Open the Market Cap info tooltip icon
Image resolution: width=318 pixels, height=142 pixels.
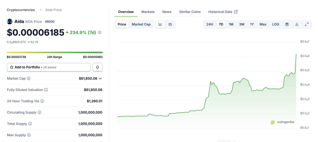click(x=29, y=78)
